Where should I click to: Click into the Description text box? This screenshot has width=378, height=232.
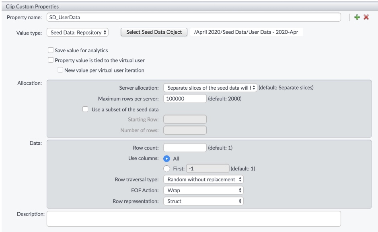[194, 219]
